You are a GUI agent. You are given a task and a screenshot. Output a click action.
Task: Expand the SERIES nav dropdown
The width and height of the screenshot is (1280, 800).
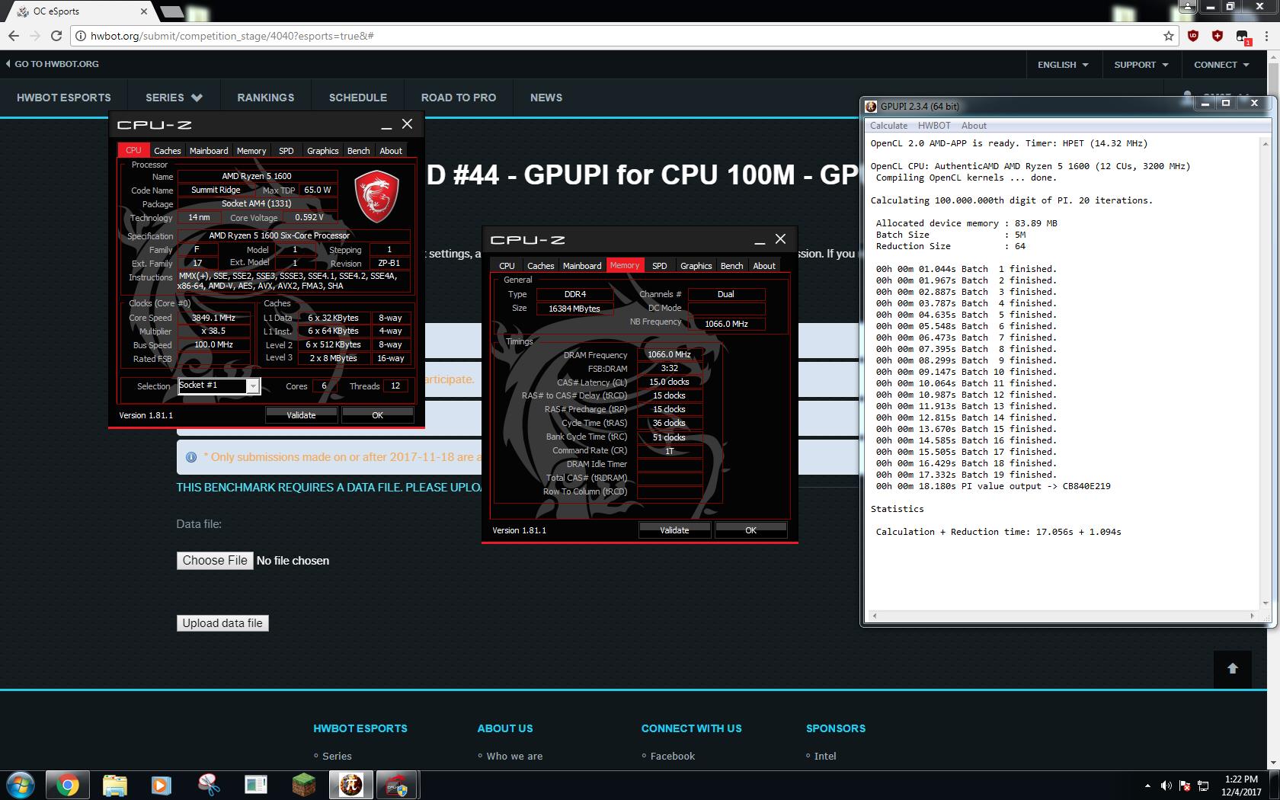pyautogui.click(x=174, y=98)
